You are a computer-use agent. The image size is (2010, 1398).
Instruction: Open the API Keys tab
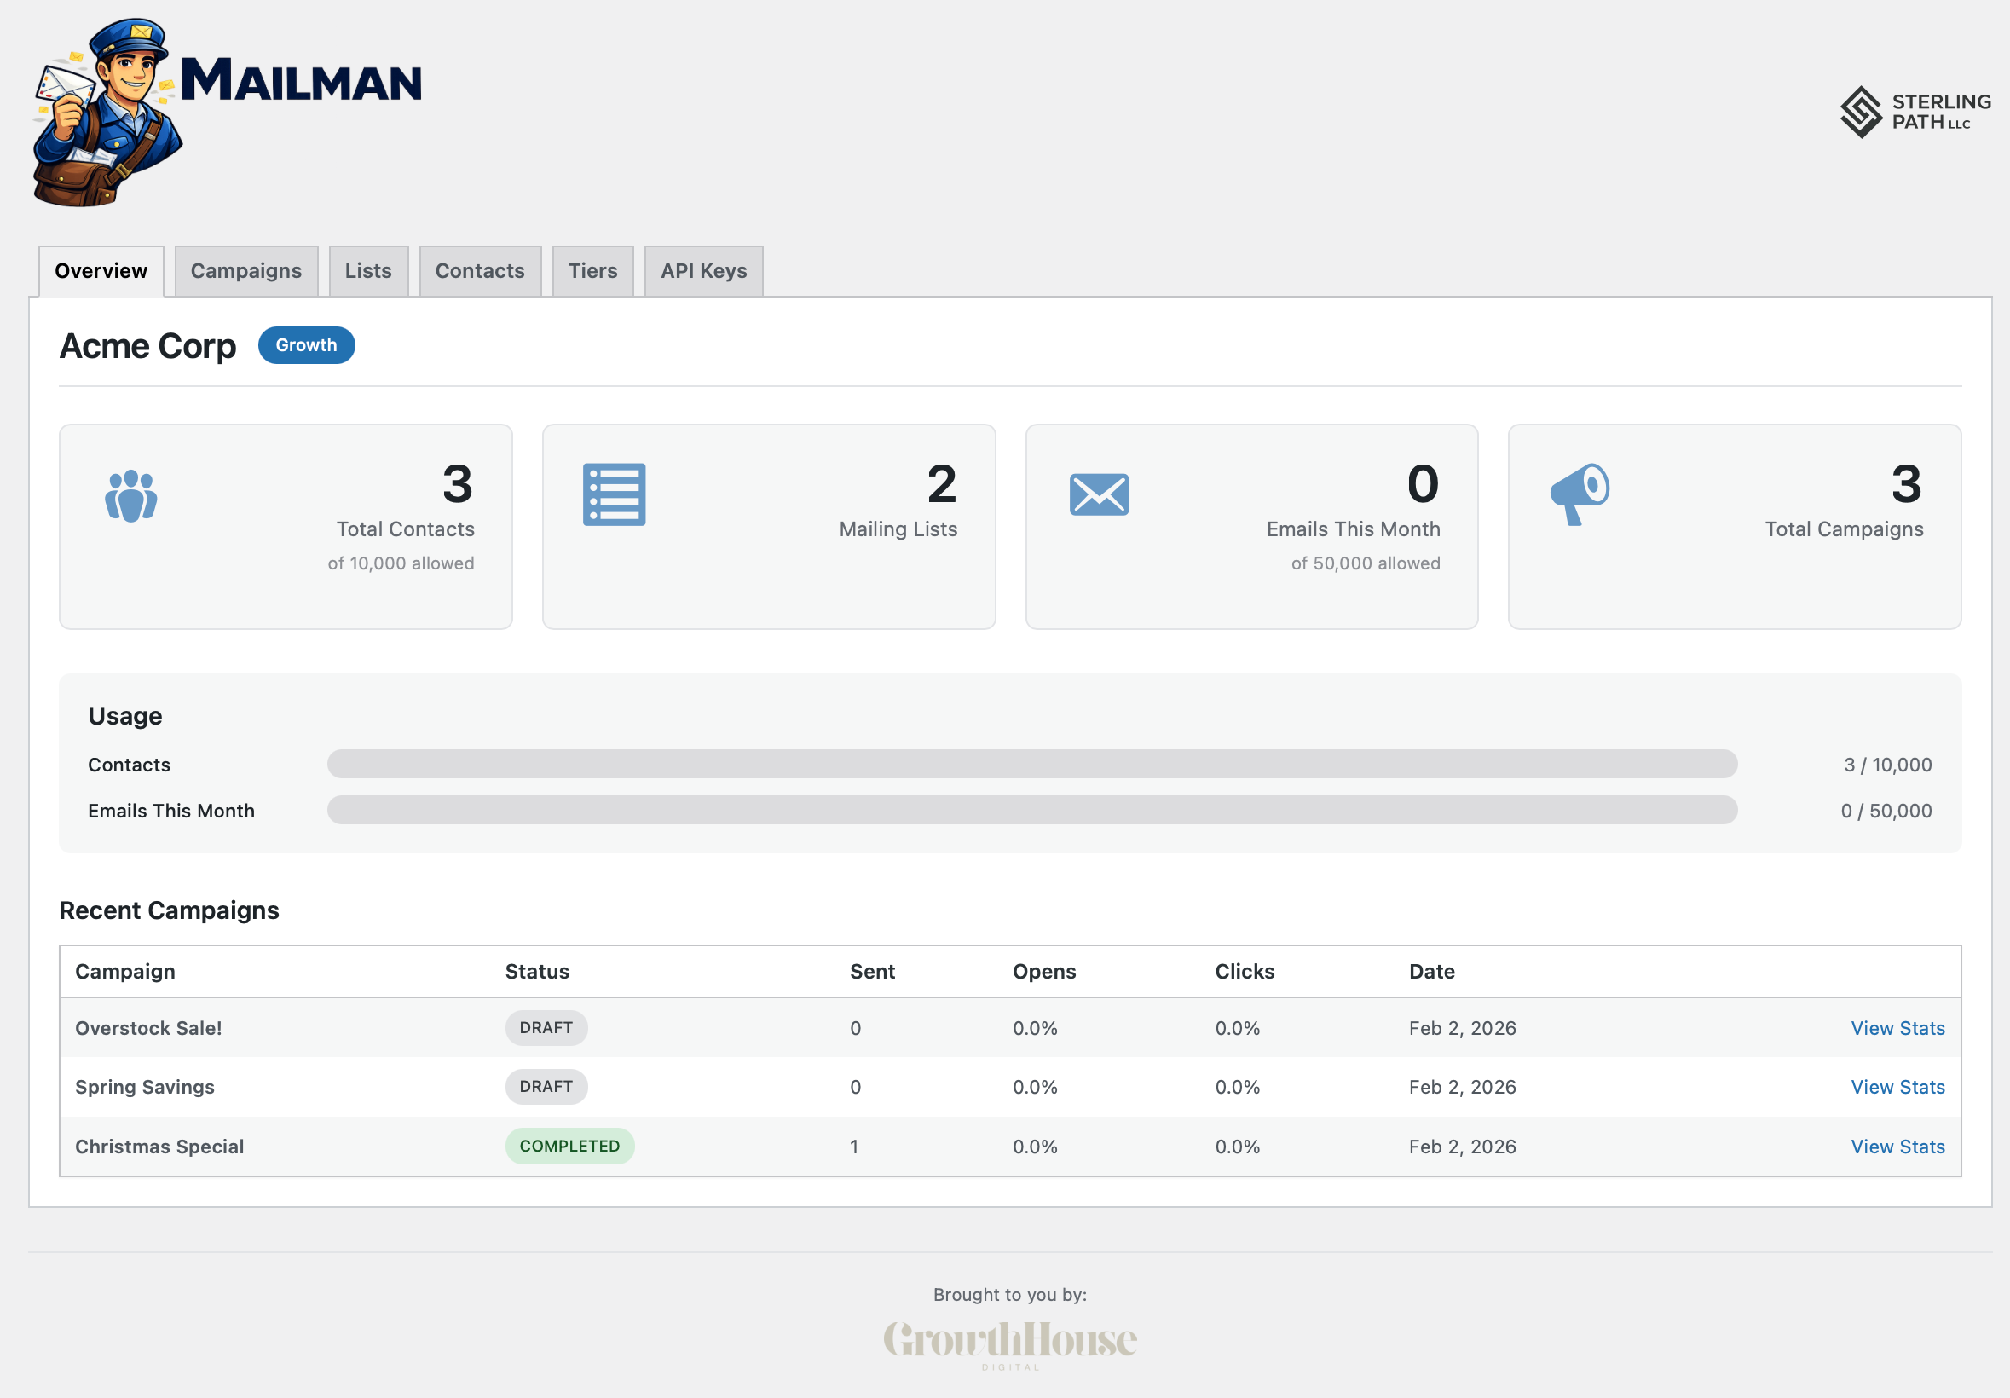pos(703,270)
